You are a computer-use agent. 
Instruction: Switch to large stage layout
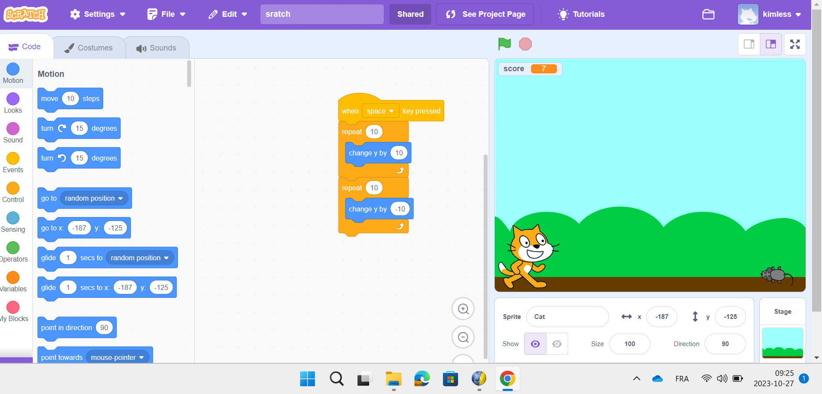tap(771, 44)
